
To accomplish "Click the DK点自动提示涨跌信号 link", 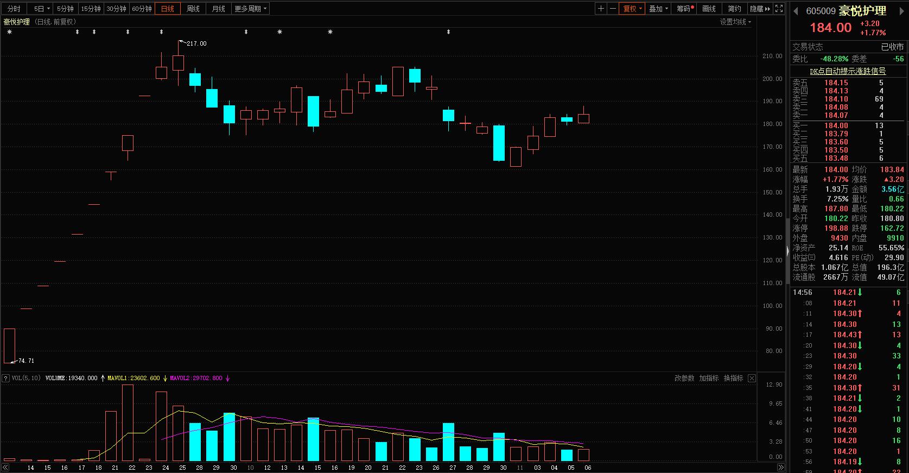I will (848, 71).
